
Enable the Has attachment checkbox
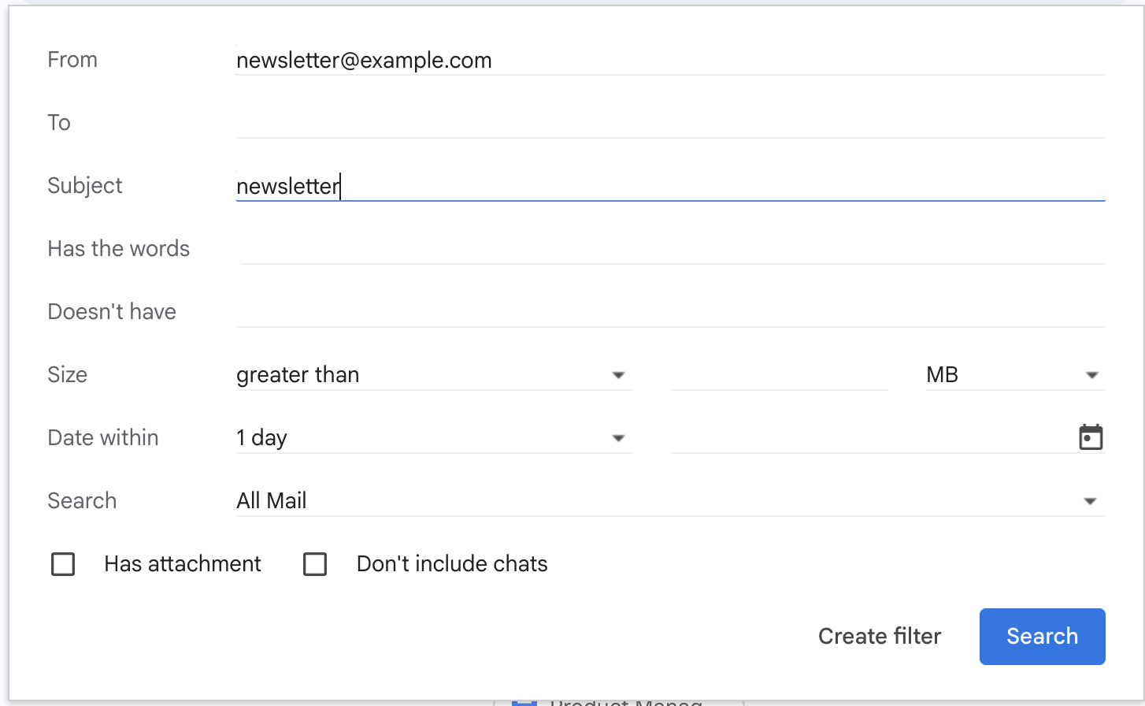(63, 563)
